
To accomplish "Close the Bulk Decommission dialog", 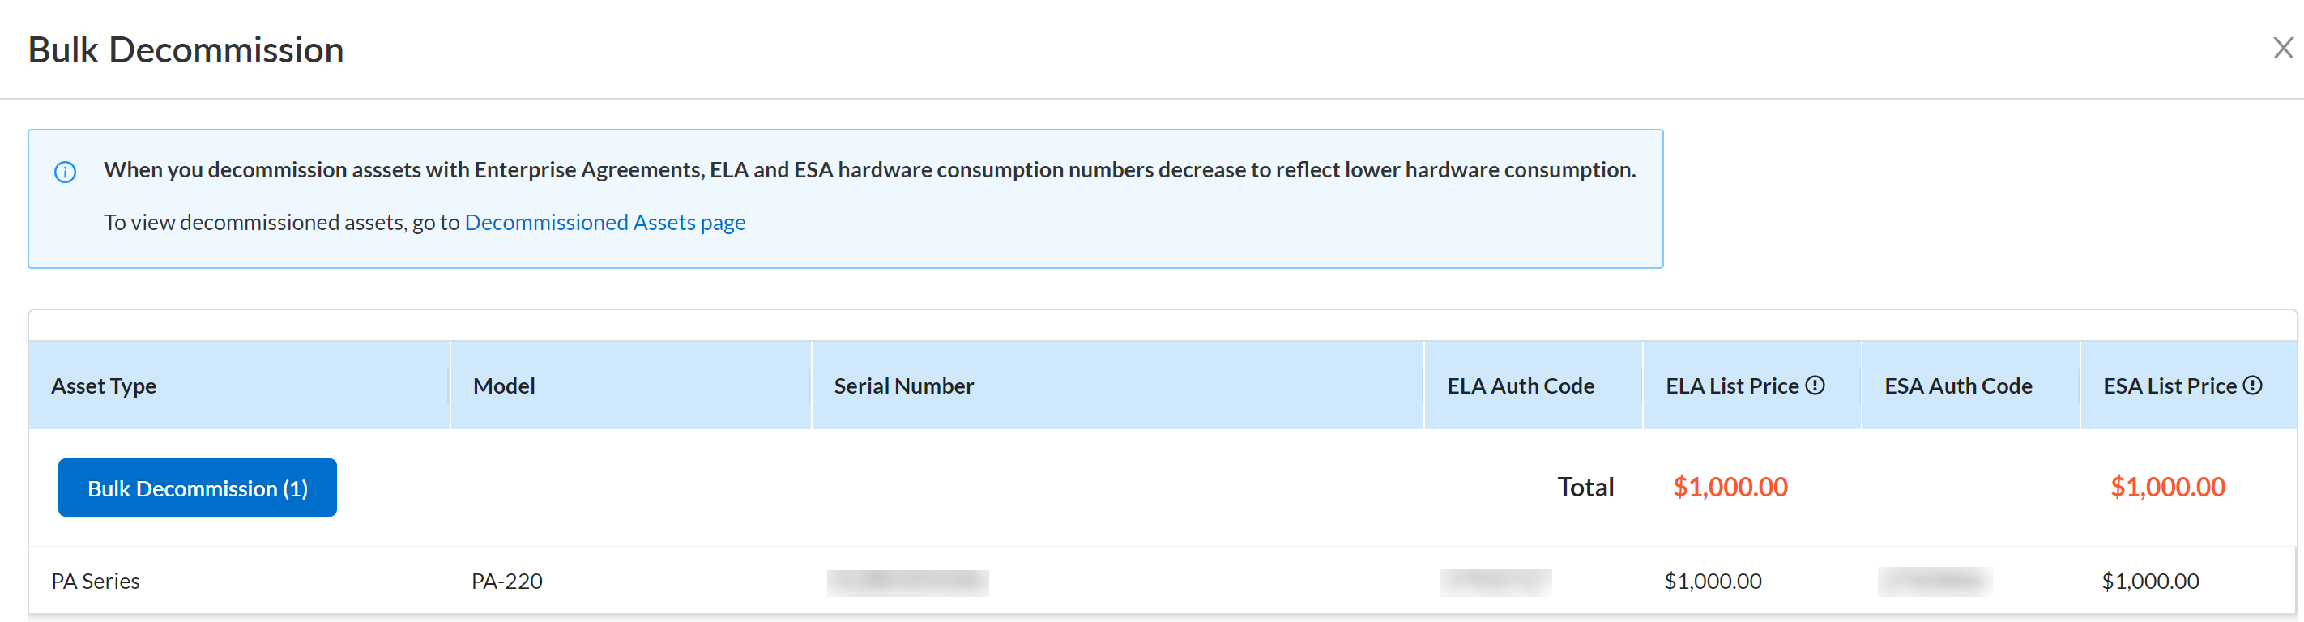I will coord(2283,49).
